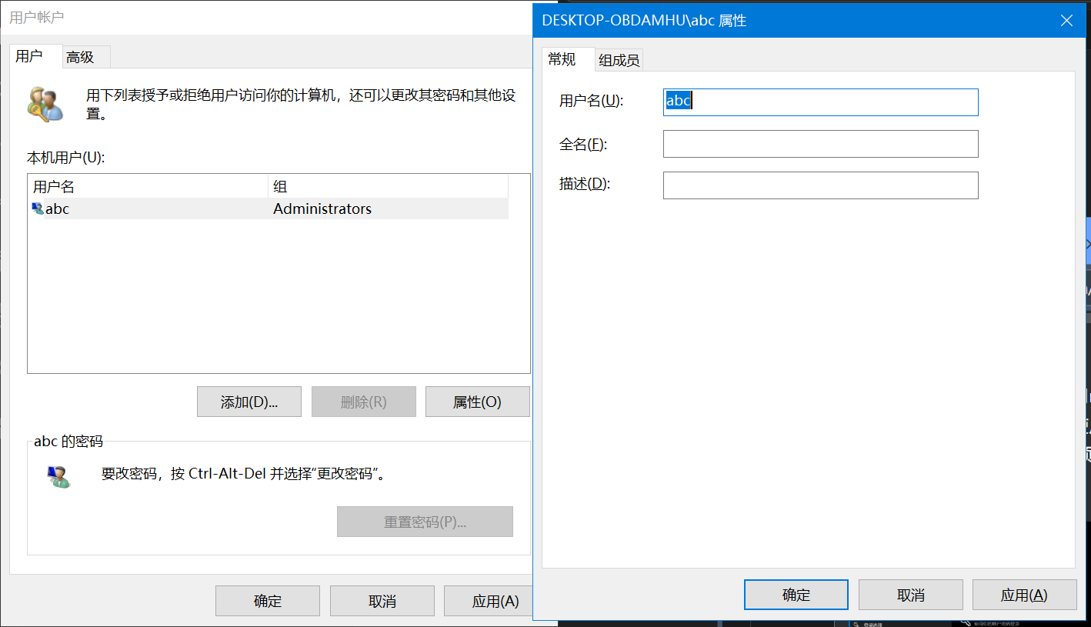
Task: Click 应用(A) in abc 属性 dialog
Action: point(1025,595)
